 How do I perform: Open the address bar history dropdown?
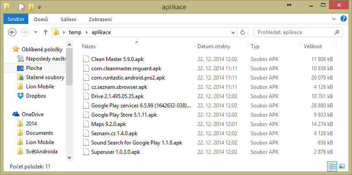pos(233,33)
